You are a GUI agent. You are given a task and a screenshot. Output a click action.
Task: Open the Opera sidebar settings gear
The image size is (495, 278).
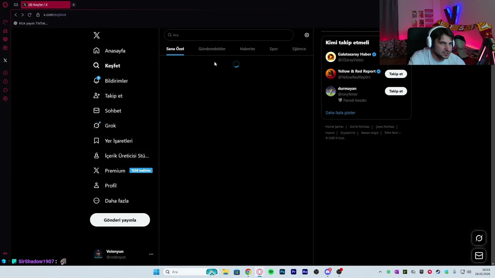(5, 98)
